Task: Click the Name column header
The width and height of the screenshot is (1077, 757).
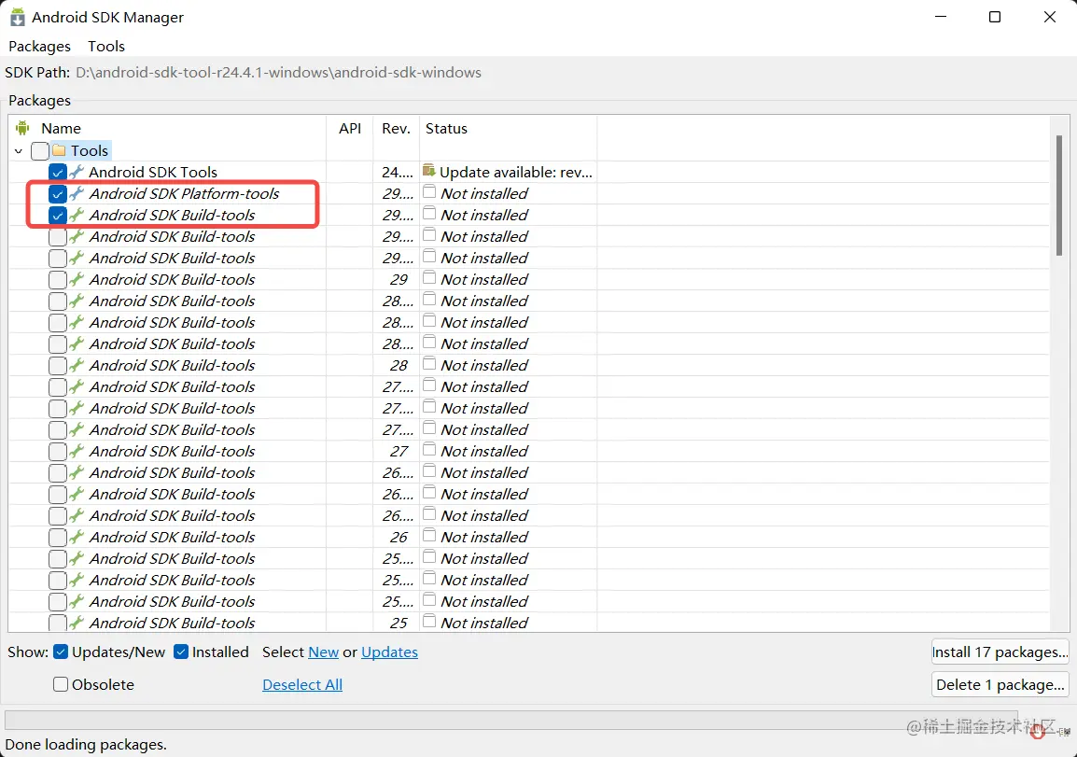Action: [x=168, y=128]
